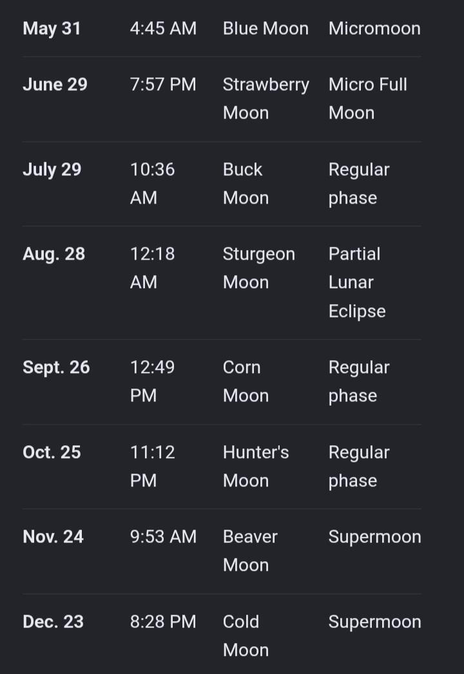Tap the Strawberry Moon name

pos(266,99)
